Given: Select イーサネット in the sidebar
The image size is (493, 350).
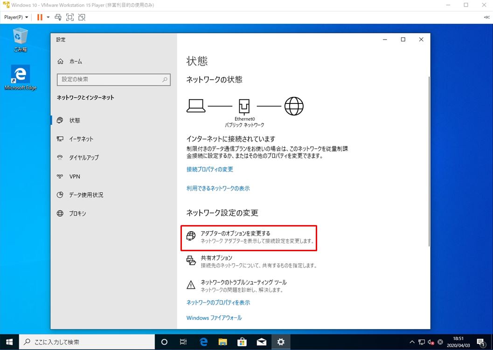Looking at the screenshot, I should click(81, 139).
